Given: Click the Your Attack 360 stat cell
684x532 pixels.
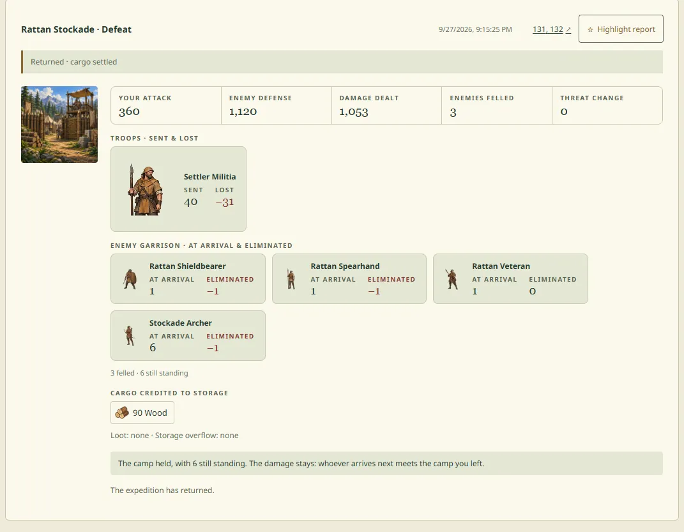Looking at the screenshot, I should (166, 105).
